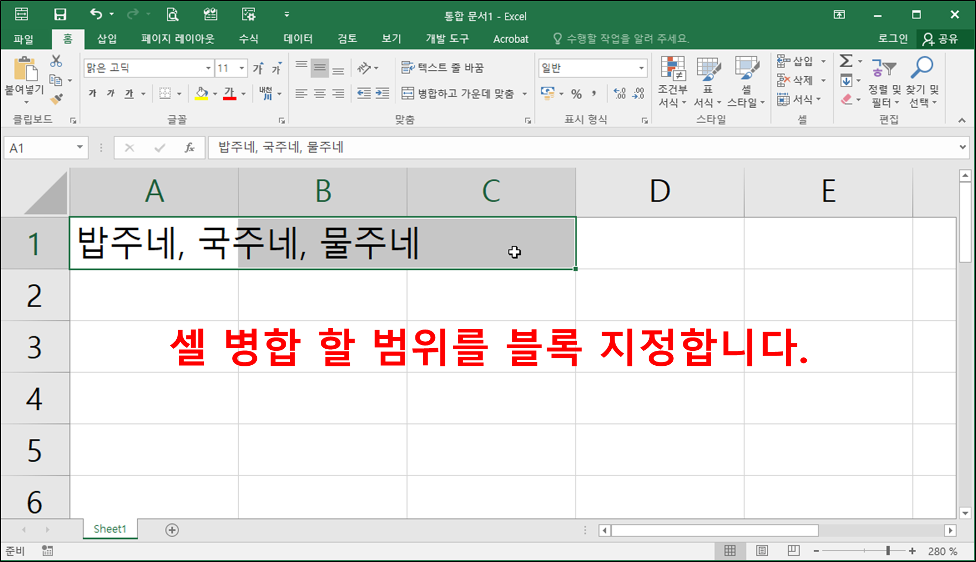Image resolution: width=976 pixels, height=562 pixels.
Task: Apply the Percent Style icon
Action: tap(576, 94)
